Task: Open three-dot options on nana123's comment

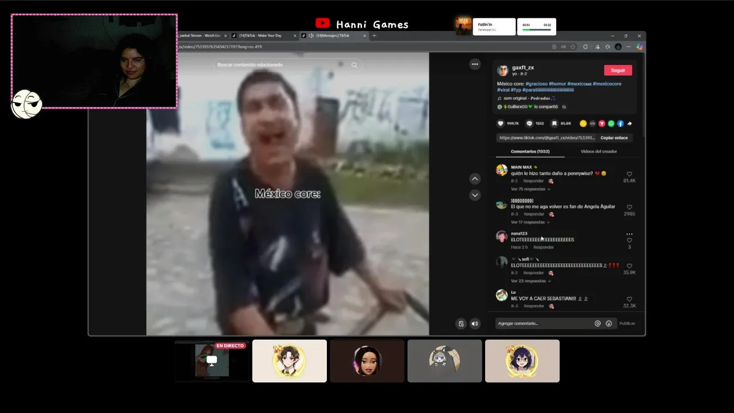Action: pos(629,234)
